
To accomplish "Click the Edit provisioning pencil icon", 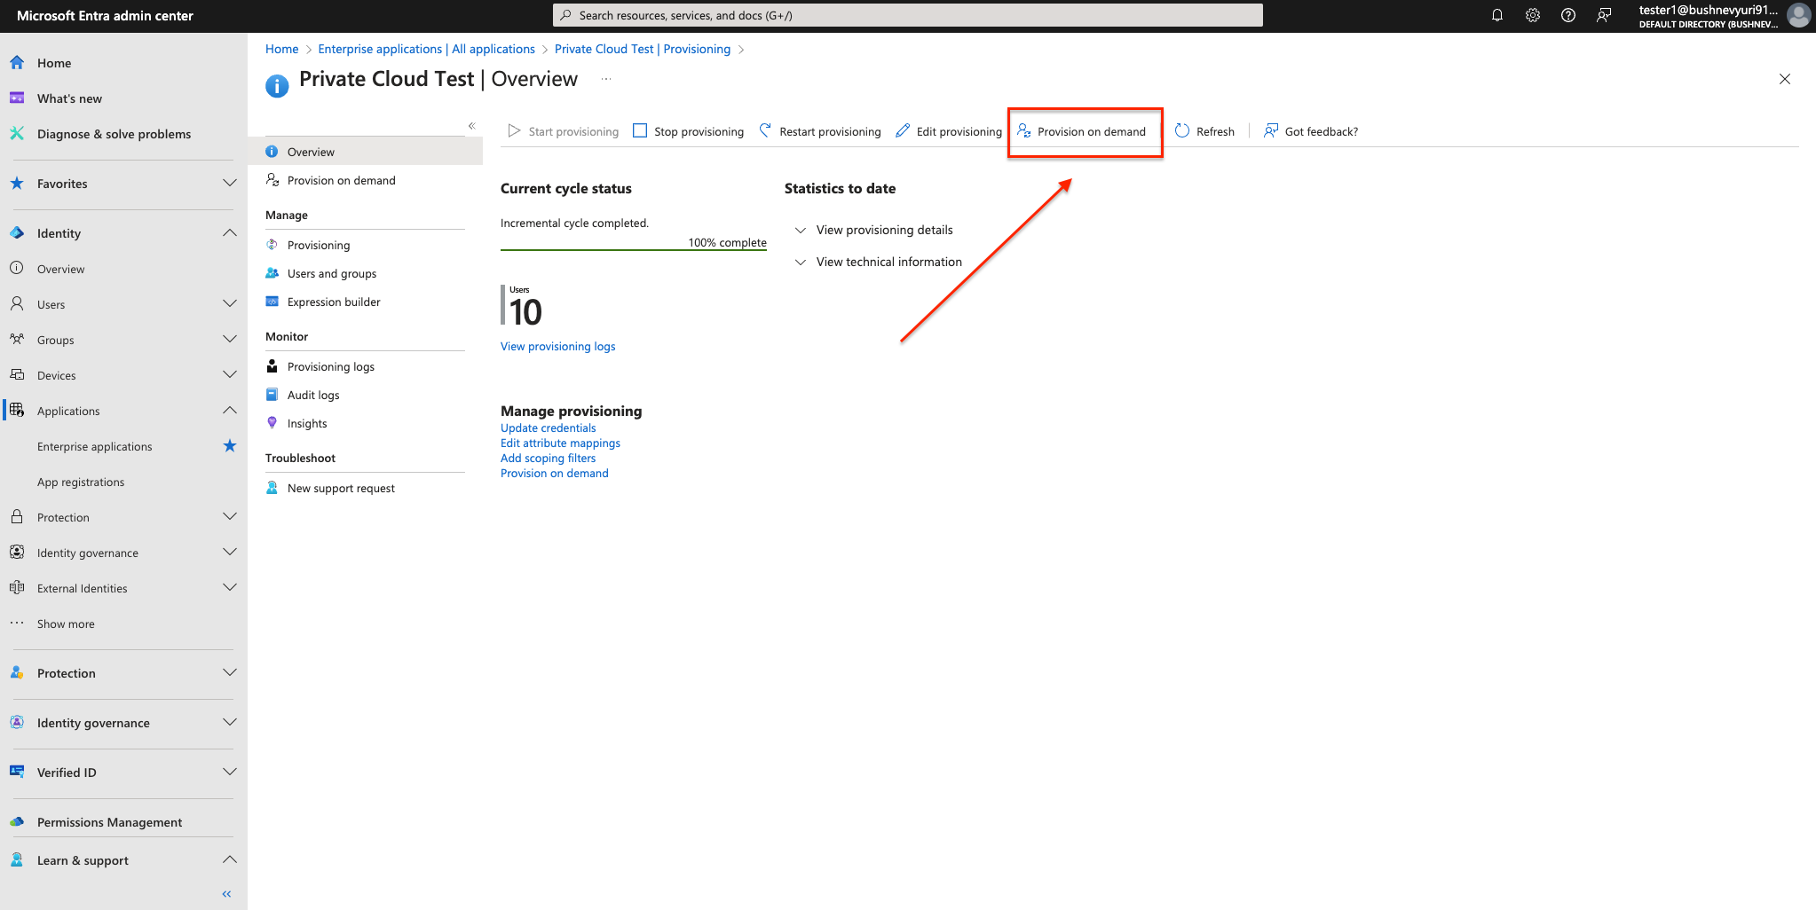I will pyautogui.click(x=903, y=131).
